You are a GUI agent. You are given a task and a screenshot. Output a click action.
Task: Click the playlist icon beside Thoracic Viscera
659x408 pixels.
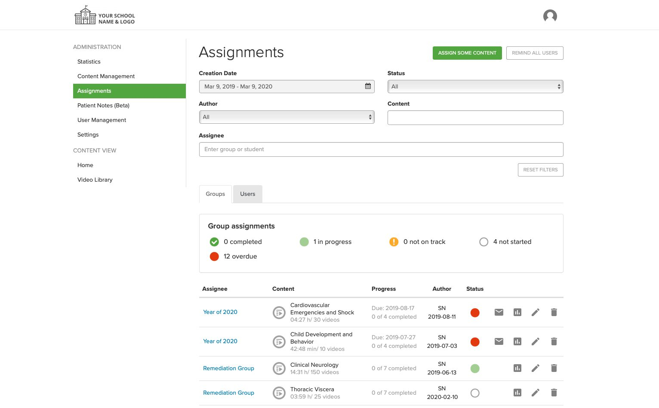[x=279, y=393]
